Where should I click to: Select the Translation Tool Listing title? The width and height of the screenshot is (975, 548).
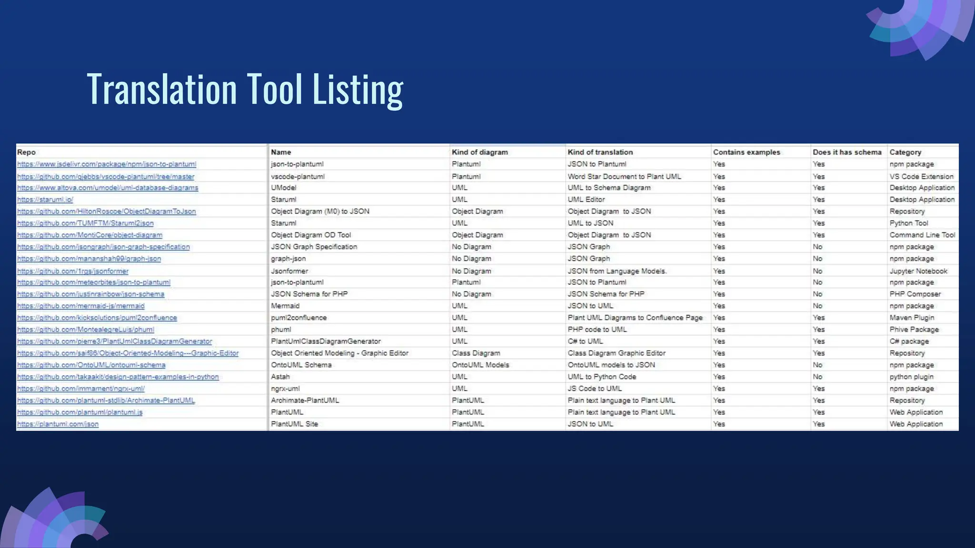pos(245,89)
